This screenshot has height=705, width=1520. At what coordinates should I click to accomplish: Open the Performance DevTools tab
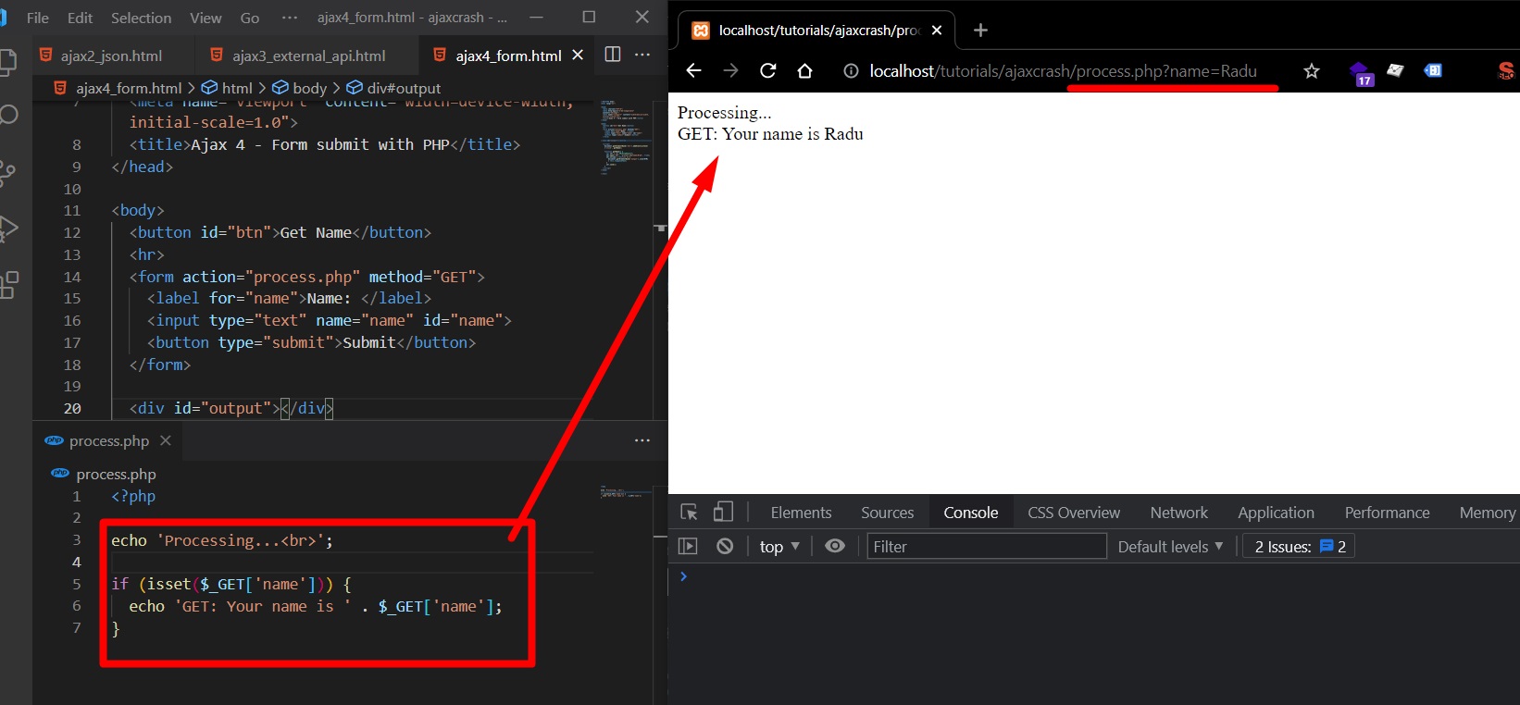pyautogui.click(x=1387, y=512)
